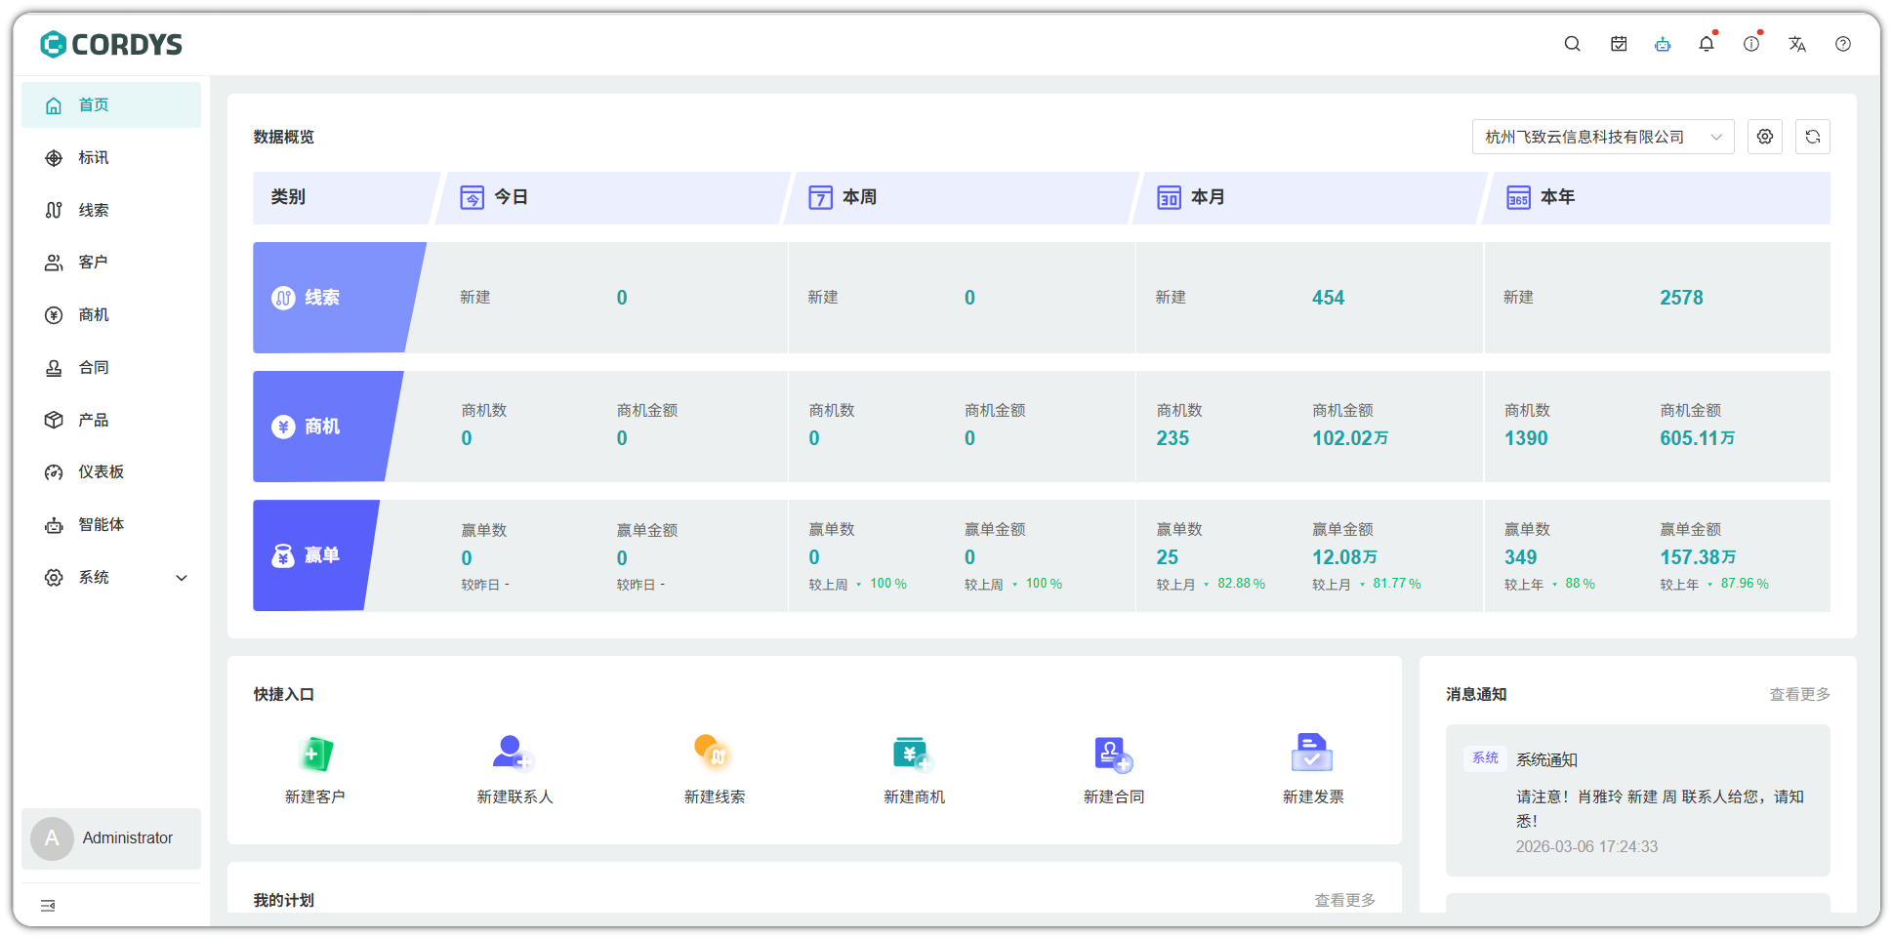The width and height of the screenshot is (1893, 939).
Task: Go to 商机 in the sidebar
Action: click(x=94, y=315)
